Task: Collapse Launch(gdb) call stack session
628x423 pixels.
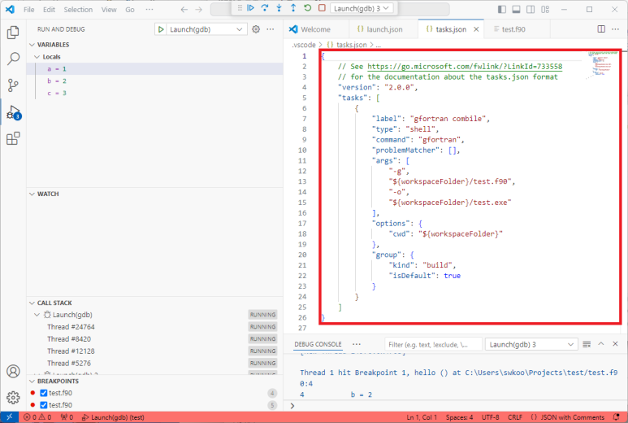Action: tap(37, 315)
